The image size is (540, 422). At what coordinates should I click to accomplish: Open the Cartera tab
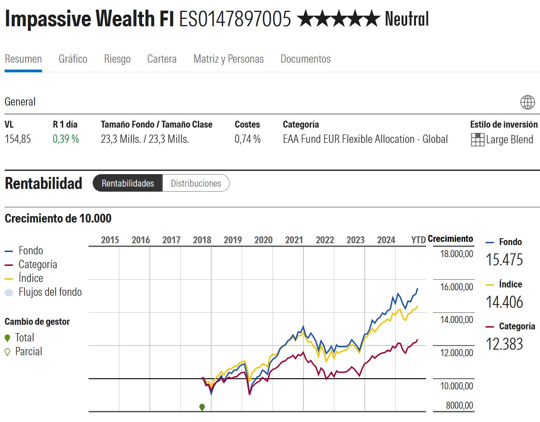tap(162, 59)
